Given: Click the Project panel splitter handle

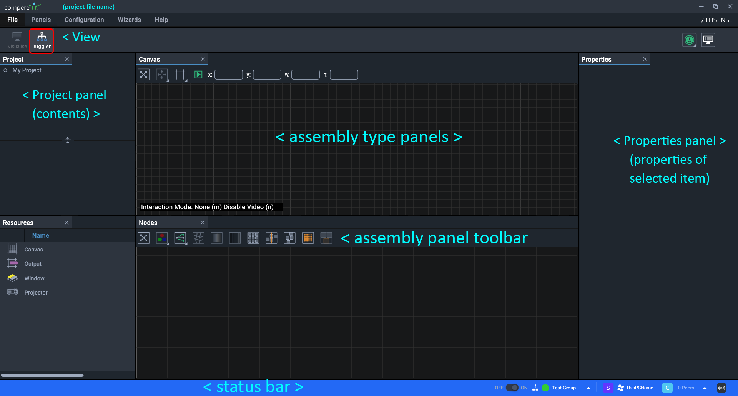Looking at the screenshot, I should click(x=68, y=140).
